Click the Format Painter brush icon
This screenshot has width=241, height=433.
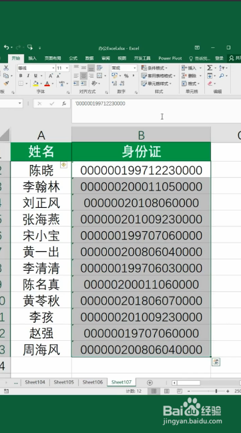click(x=6, y=83)
